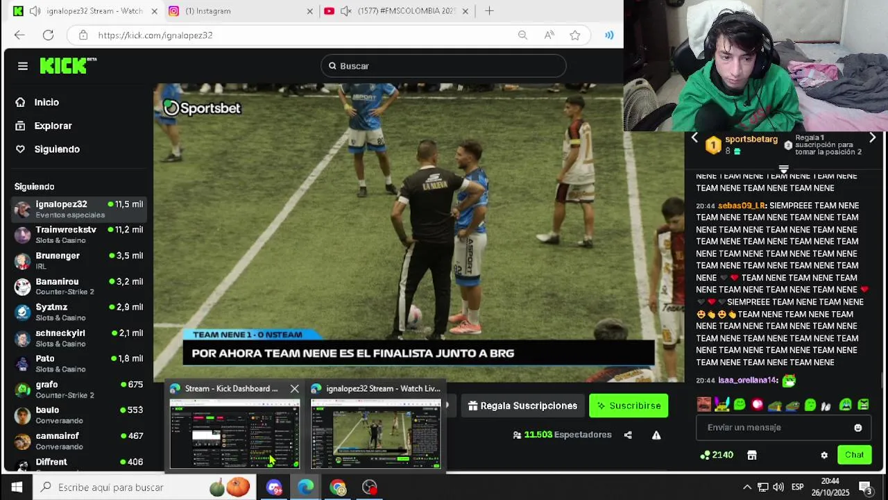Open a new browser tab

click(489, 11)
